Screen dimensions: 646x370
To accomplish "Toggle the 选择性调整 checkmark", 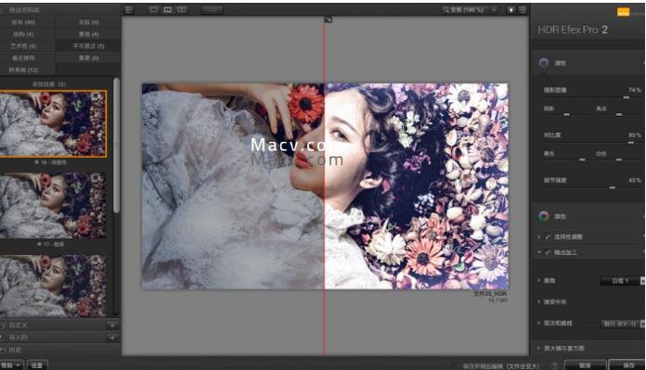I will click(x=547, y=236).
